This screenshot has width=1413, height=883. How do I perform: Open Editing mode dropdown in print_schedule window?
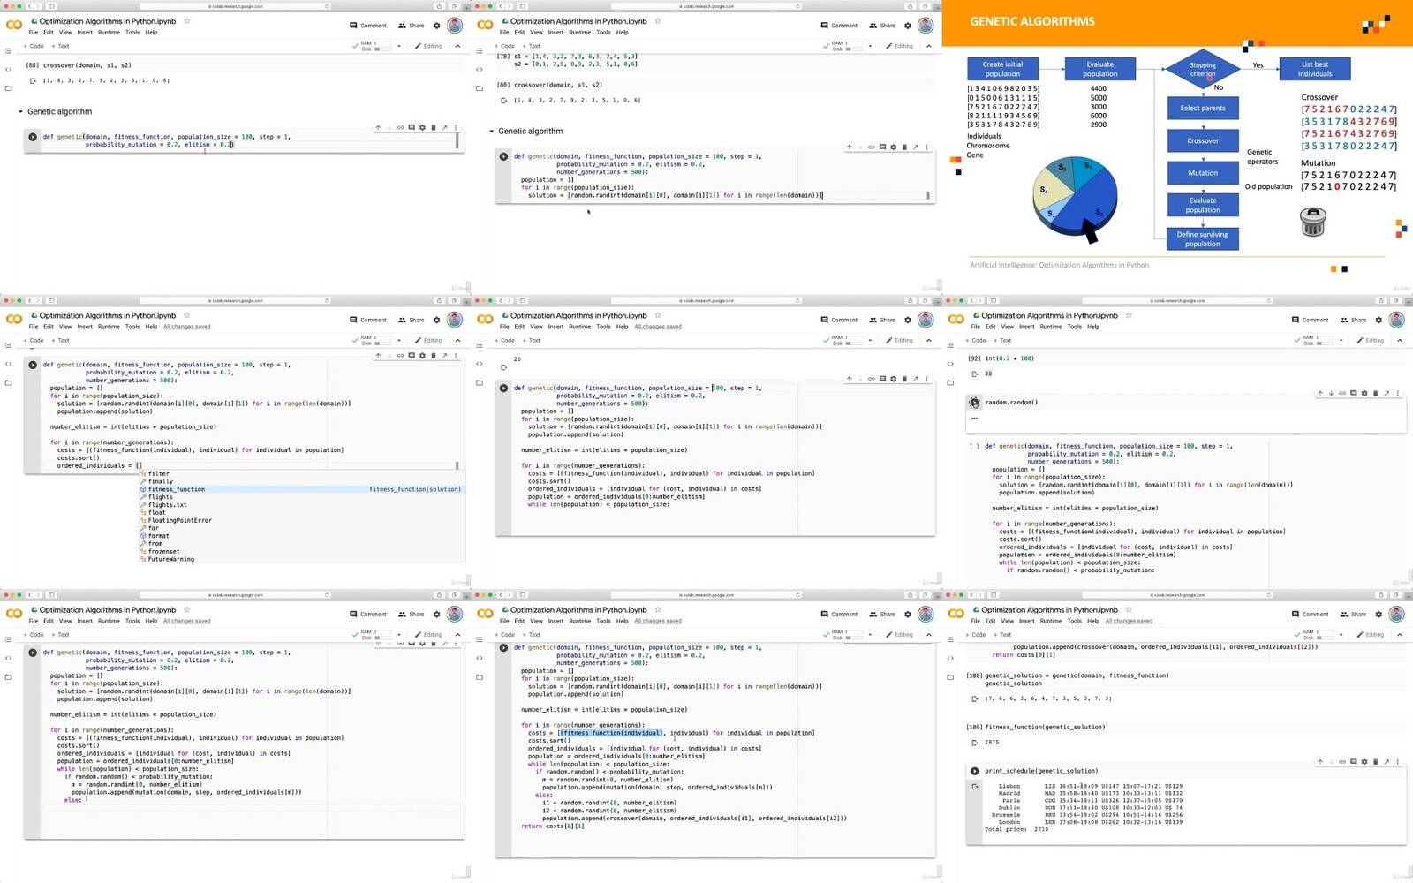pos(1371,634)
